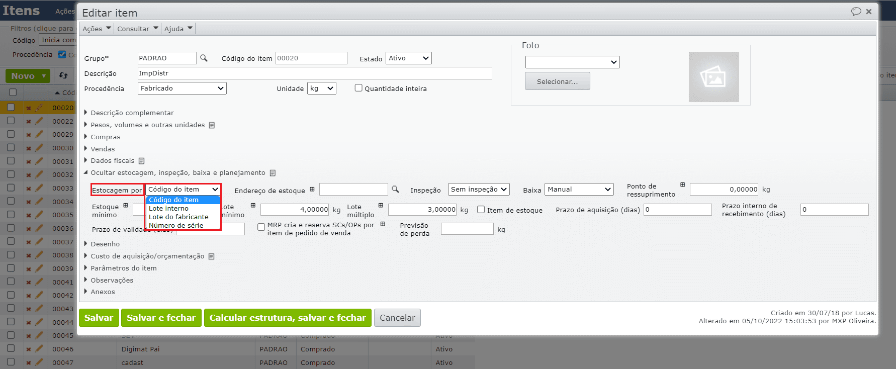This screenshot has width=896, height=369.
Task: Open the Ações menu in Editar item
Action: (x=97, y=29)
